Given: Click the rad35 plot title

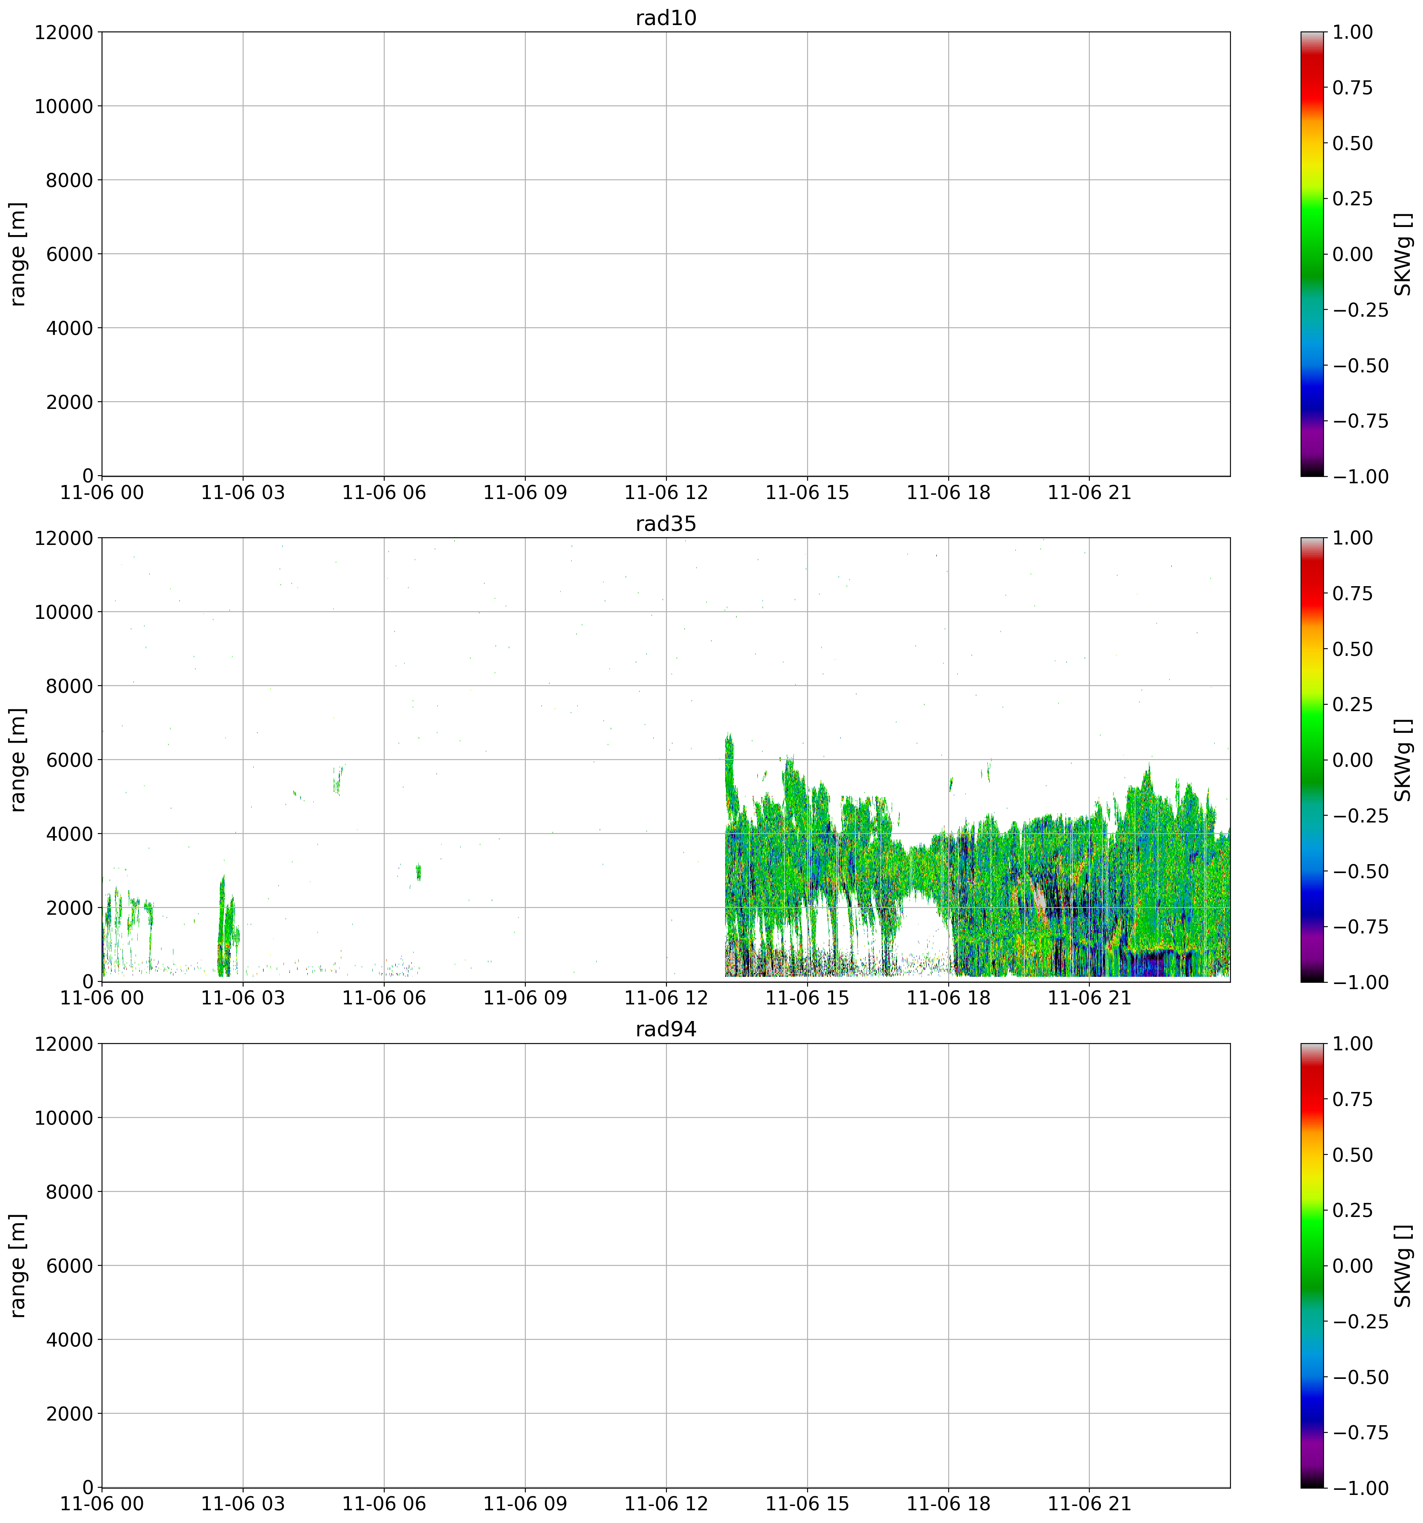Looking at the screenshot, I should [666, 524].
